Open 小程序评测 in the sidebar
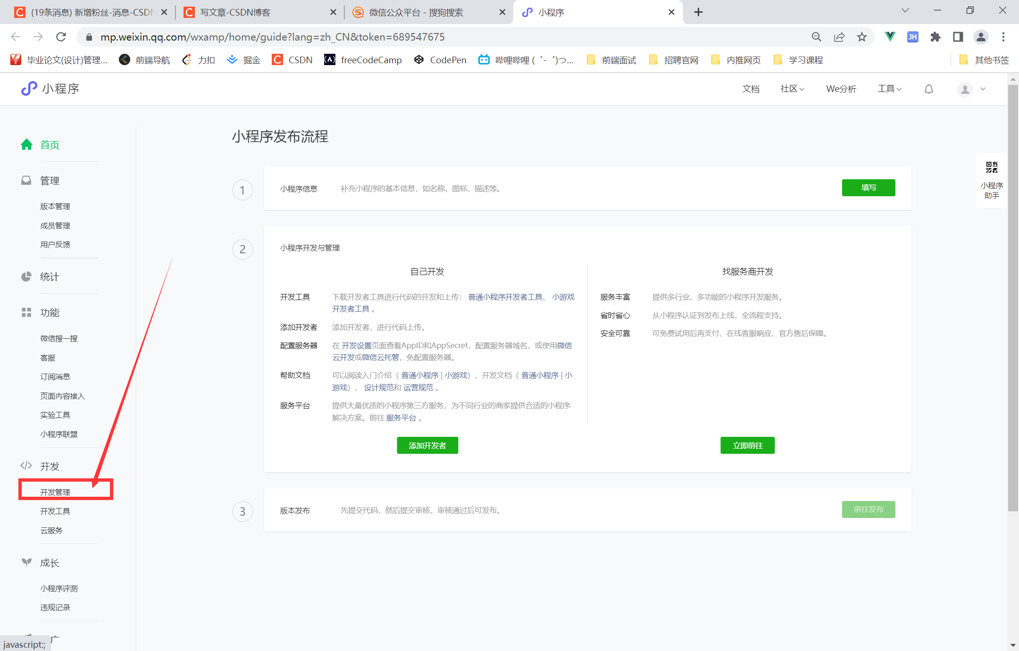 59,588
